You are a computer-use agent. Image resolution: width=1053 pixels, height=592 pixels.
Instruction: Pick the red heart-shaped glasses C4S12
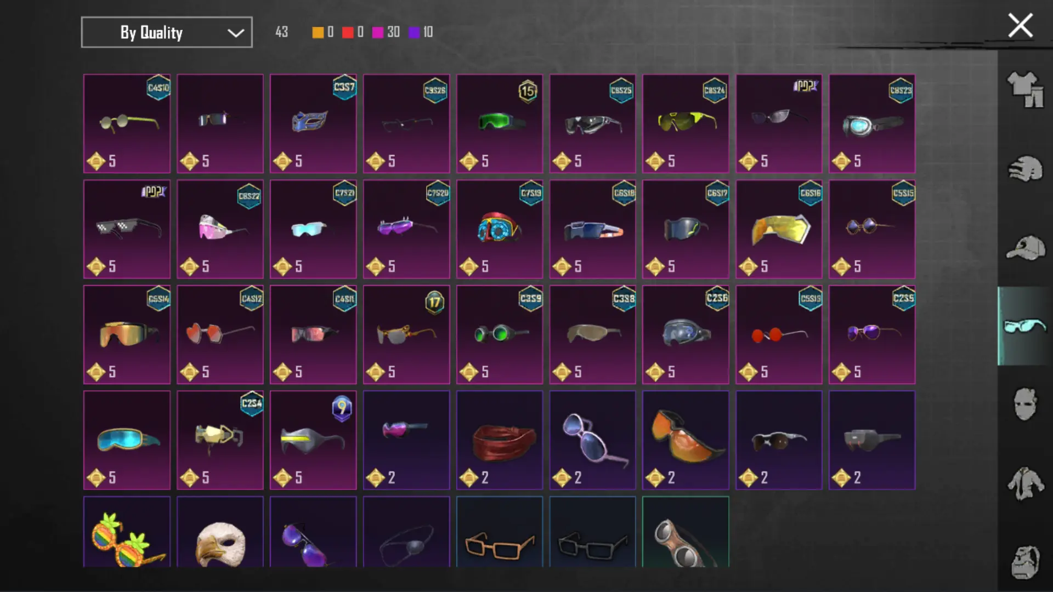(220, 334)
